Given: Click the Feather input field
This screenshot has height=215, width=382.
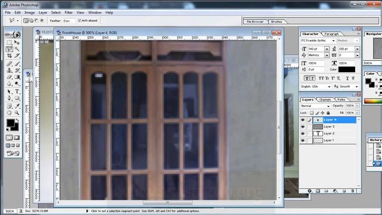Looking at the screenshot, I should (69, 21).
